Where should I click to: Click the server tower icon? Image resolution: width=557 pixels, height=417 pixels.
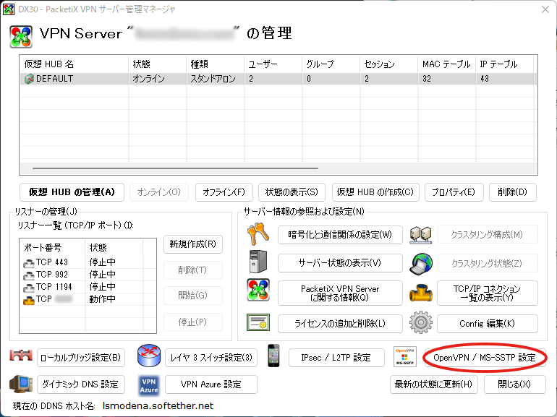[x=258, y=262]
